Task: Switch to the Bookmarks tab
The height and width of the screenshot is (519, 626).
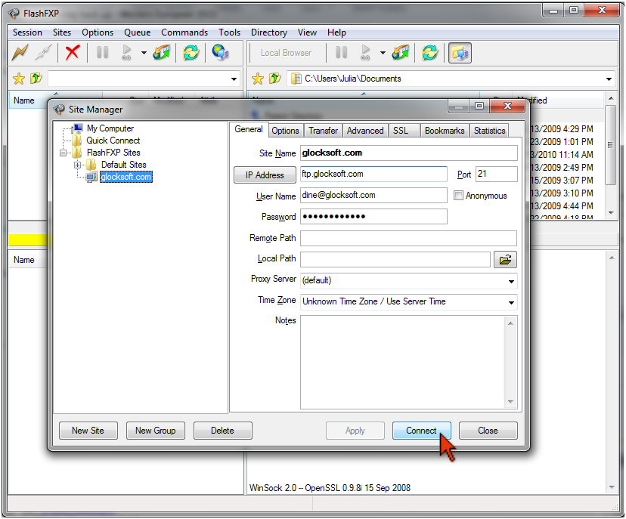Action: pos(444,131)
